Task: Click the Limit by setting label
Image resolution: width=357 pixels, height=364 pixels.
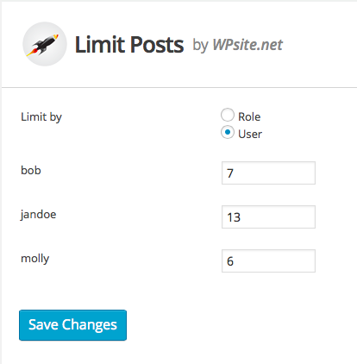Action: click(x=41, y=117)
